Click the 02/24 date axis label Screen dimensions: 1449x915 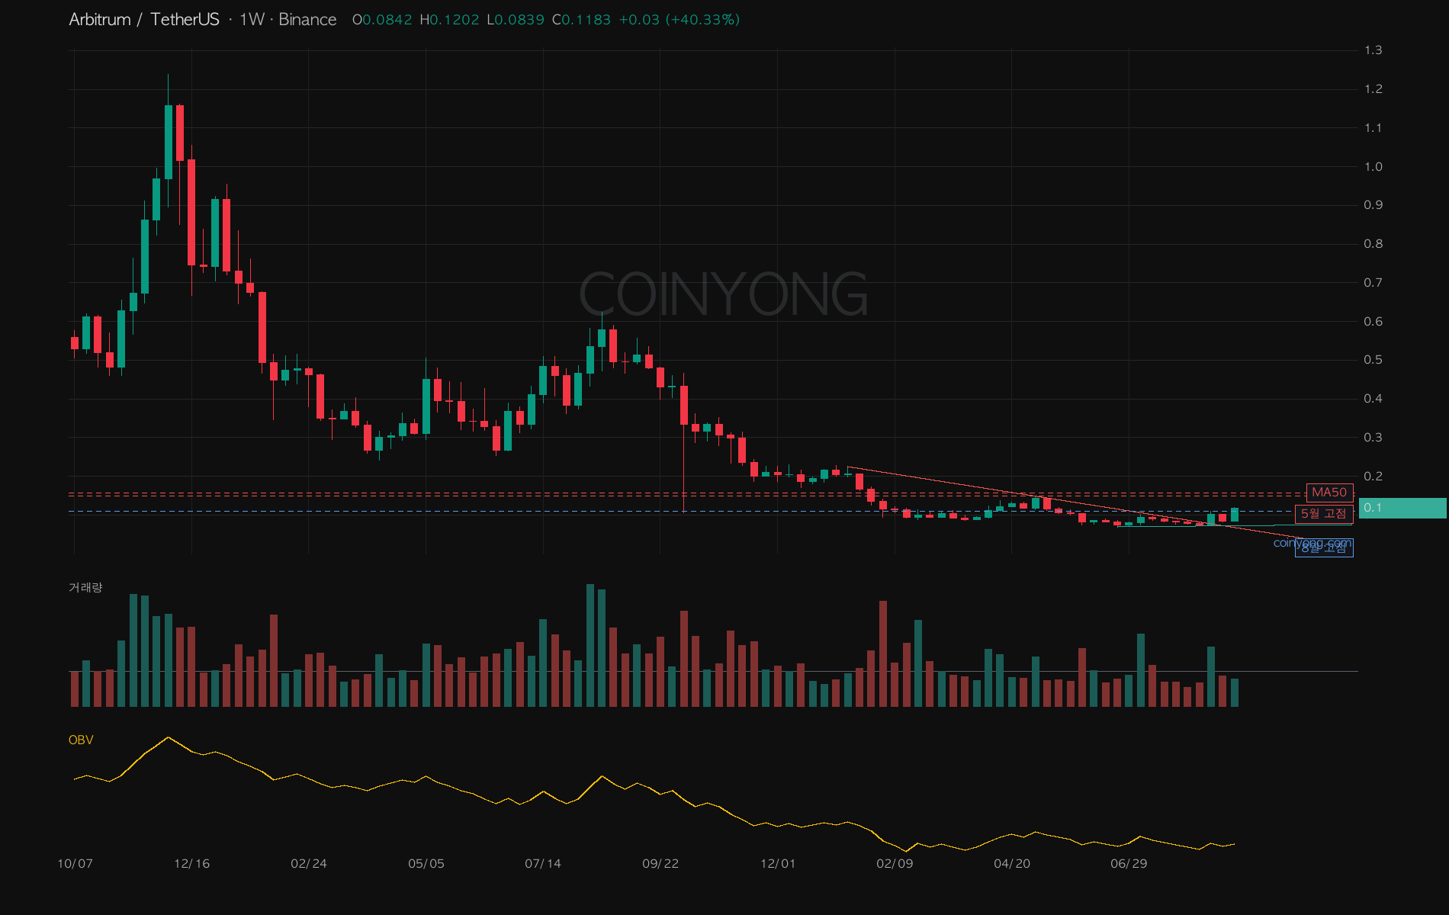tap(309, 864)
